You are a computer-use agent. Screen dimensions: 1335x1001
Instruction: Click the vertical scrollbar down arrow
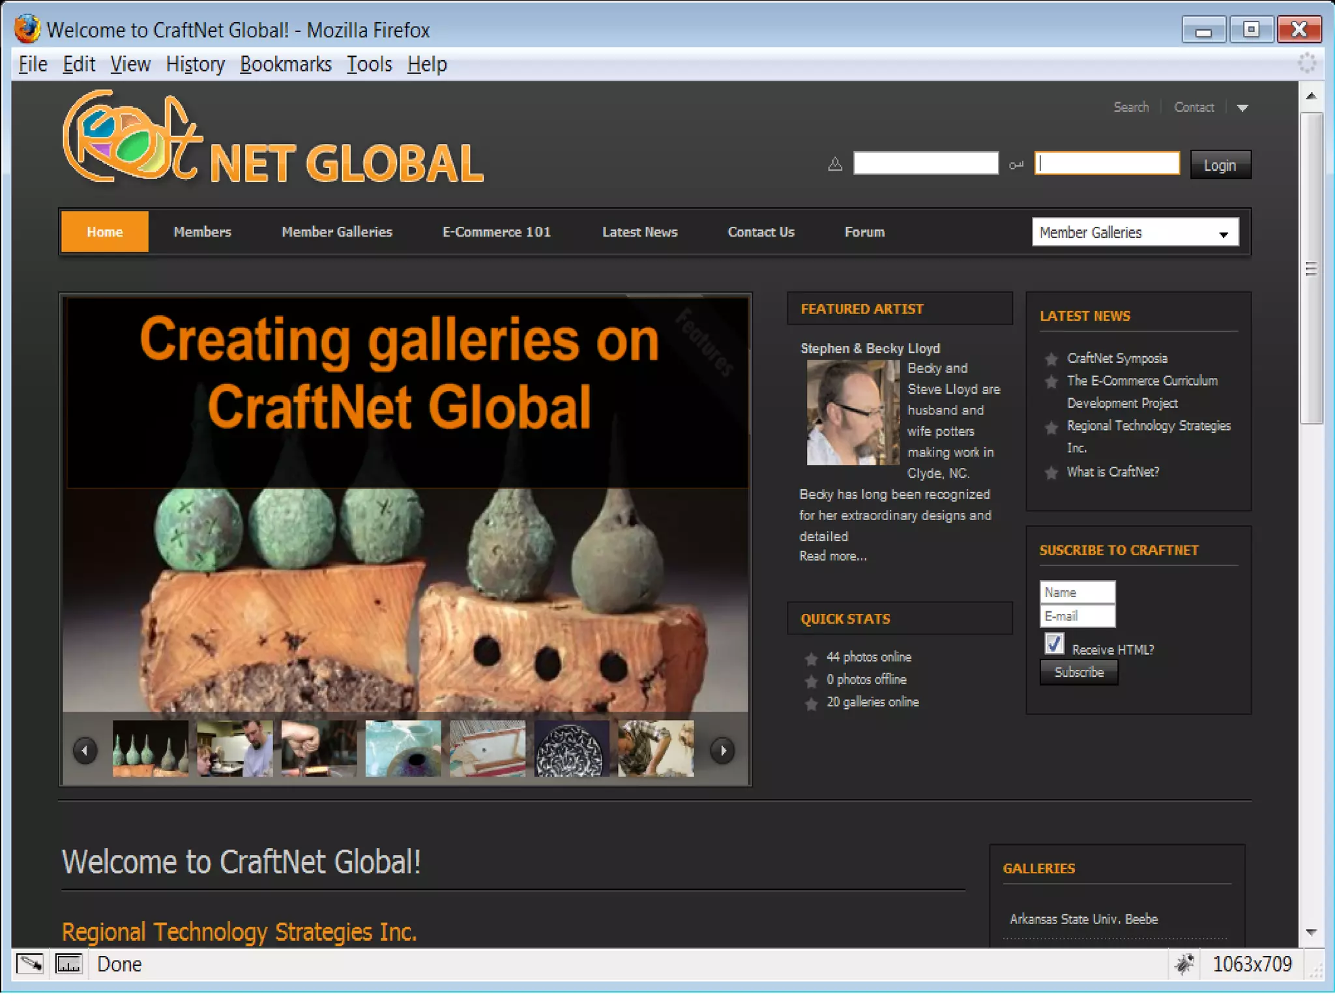pyautogui.click(x=1312, y=933)
